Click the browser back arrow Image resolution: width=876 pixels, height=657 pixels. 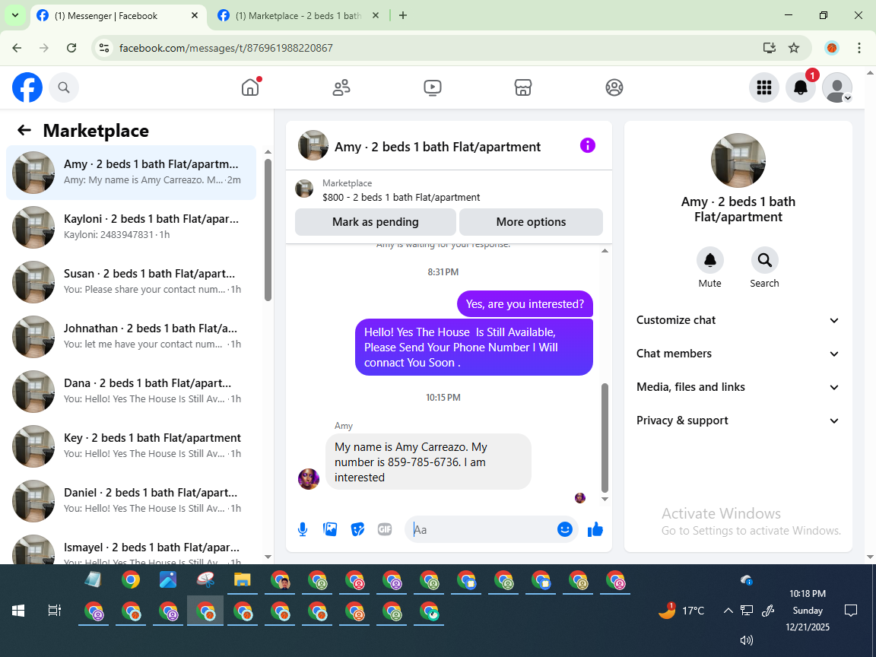tap(17, 48)
